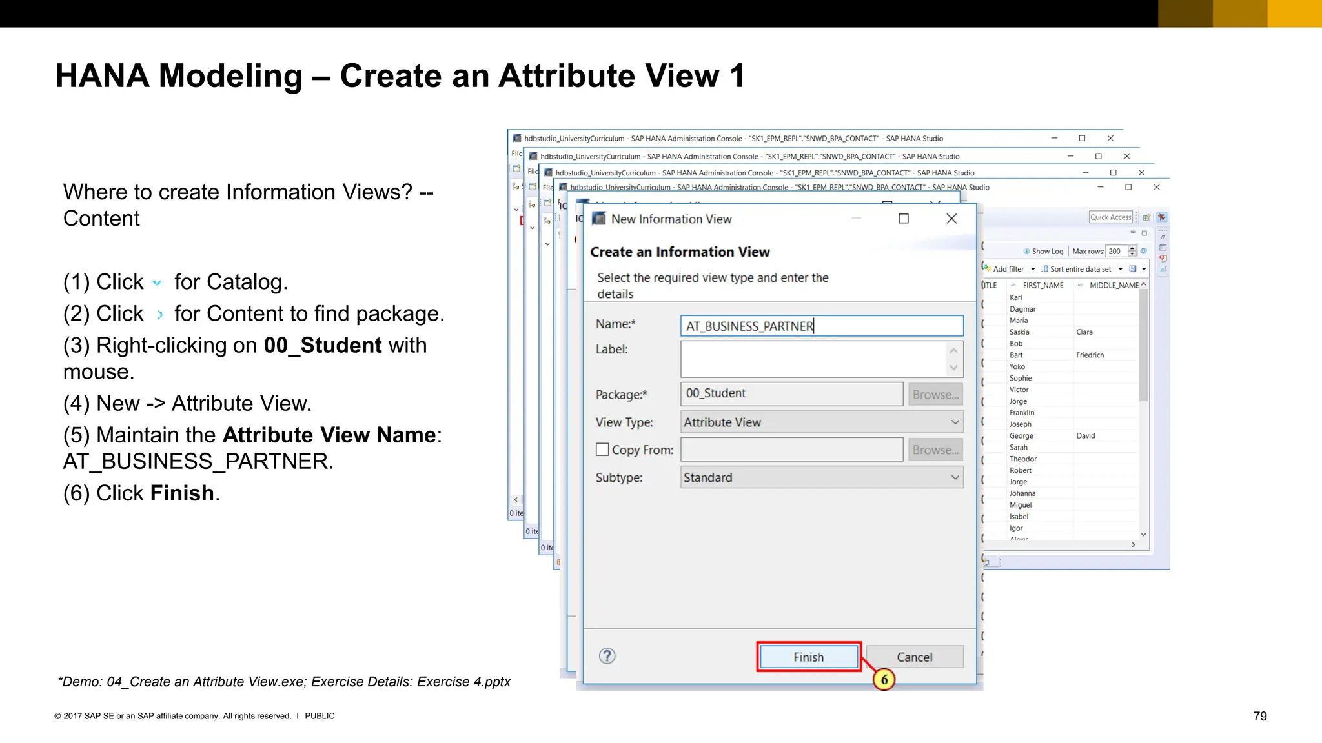Select the Theodor cell

1041,459
